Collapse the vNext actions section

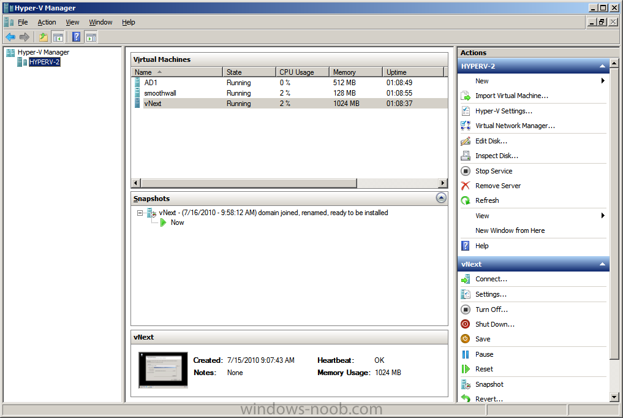pyautogui.click(x=602, y=264)
